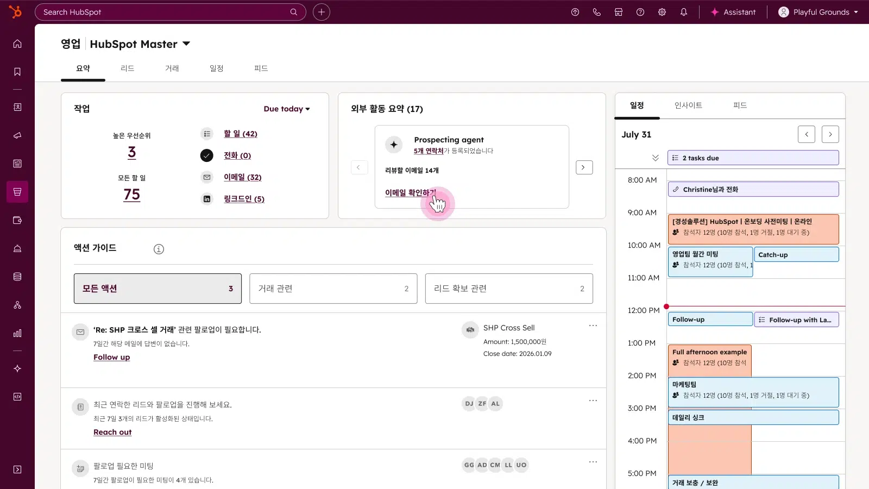Open the Help question mark icon
Screen dimensions: 869x489
click(640, 12)
